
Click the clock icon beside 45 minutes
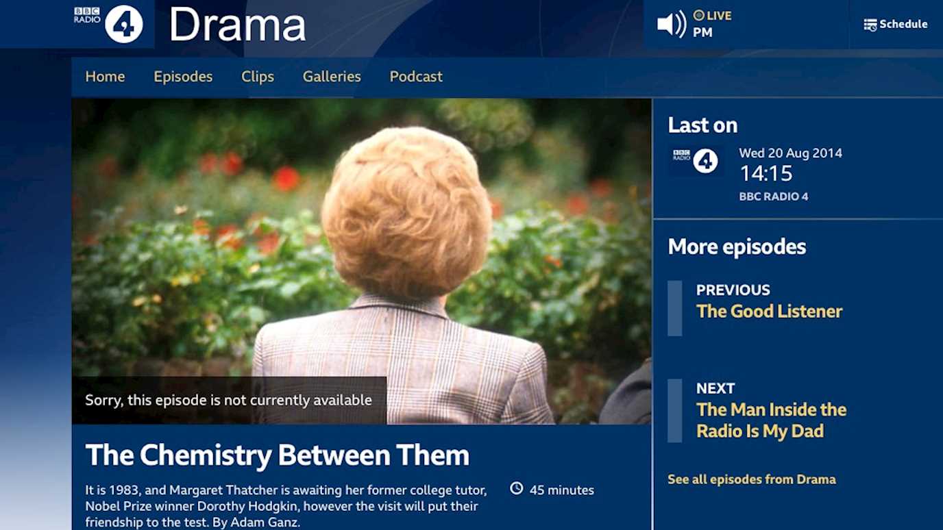click(517, 488)
